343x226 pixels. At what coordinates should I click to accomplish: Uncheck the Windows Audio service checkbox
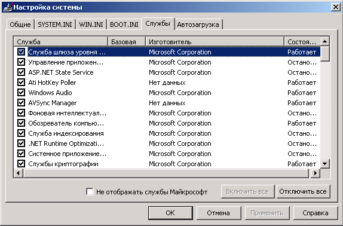22,93
